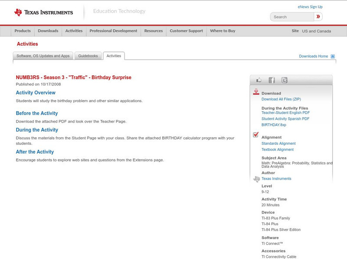The image size is (347, 259).
Task: Download the BIRTHDAY.8xp program file
Action: [x=274, y=125]
